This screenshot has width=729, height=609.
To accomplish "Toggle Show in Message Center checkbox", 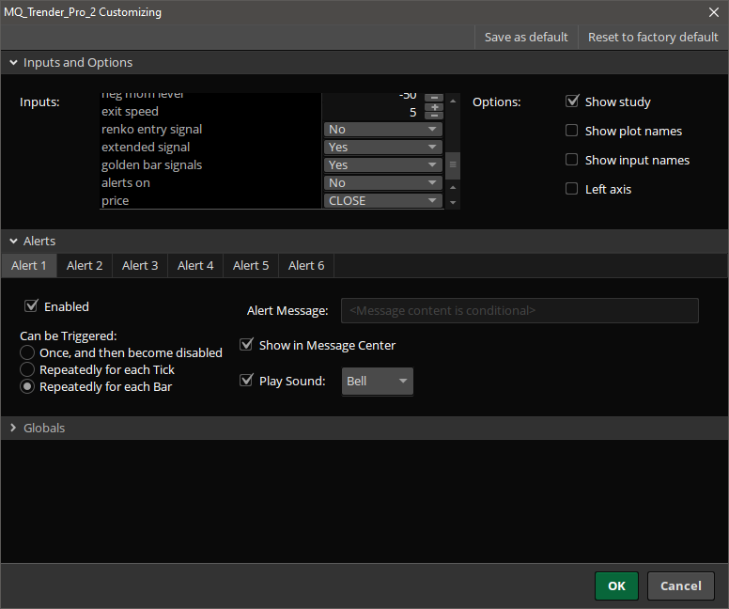I will click(246, 345).
